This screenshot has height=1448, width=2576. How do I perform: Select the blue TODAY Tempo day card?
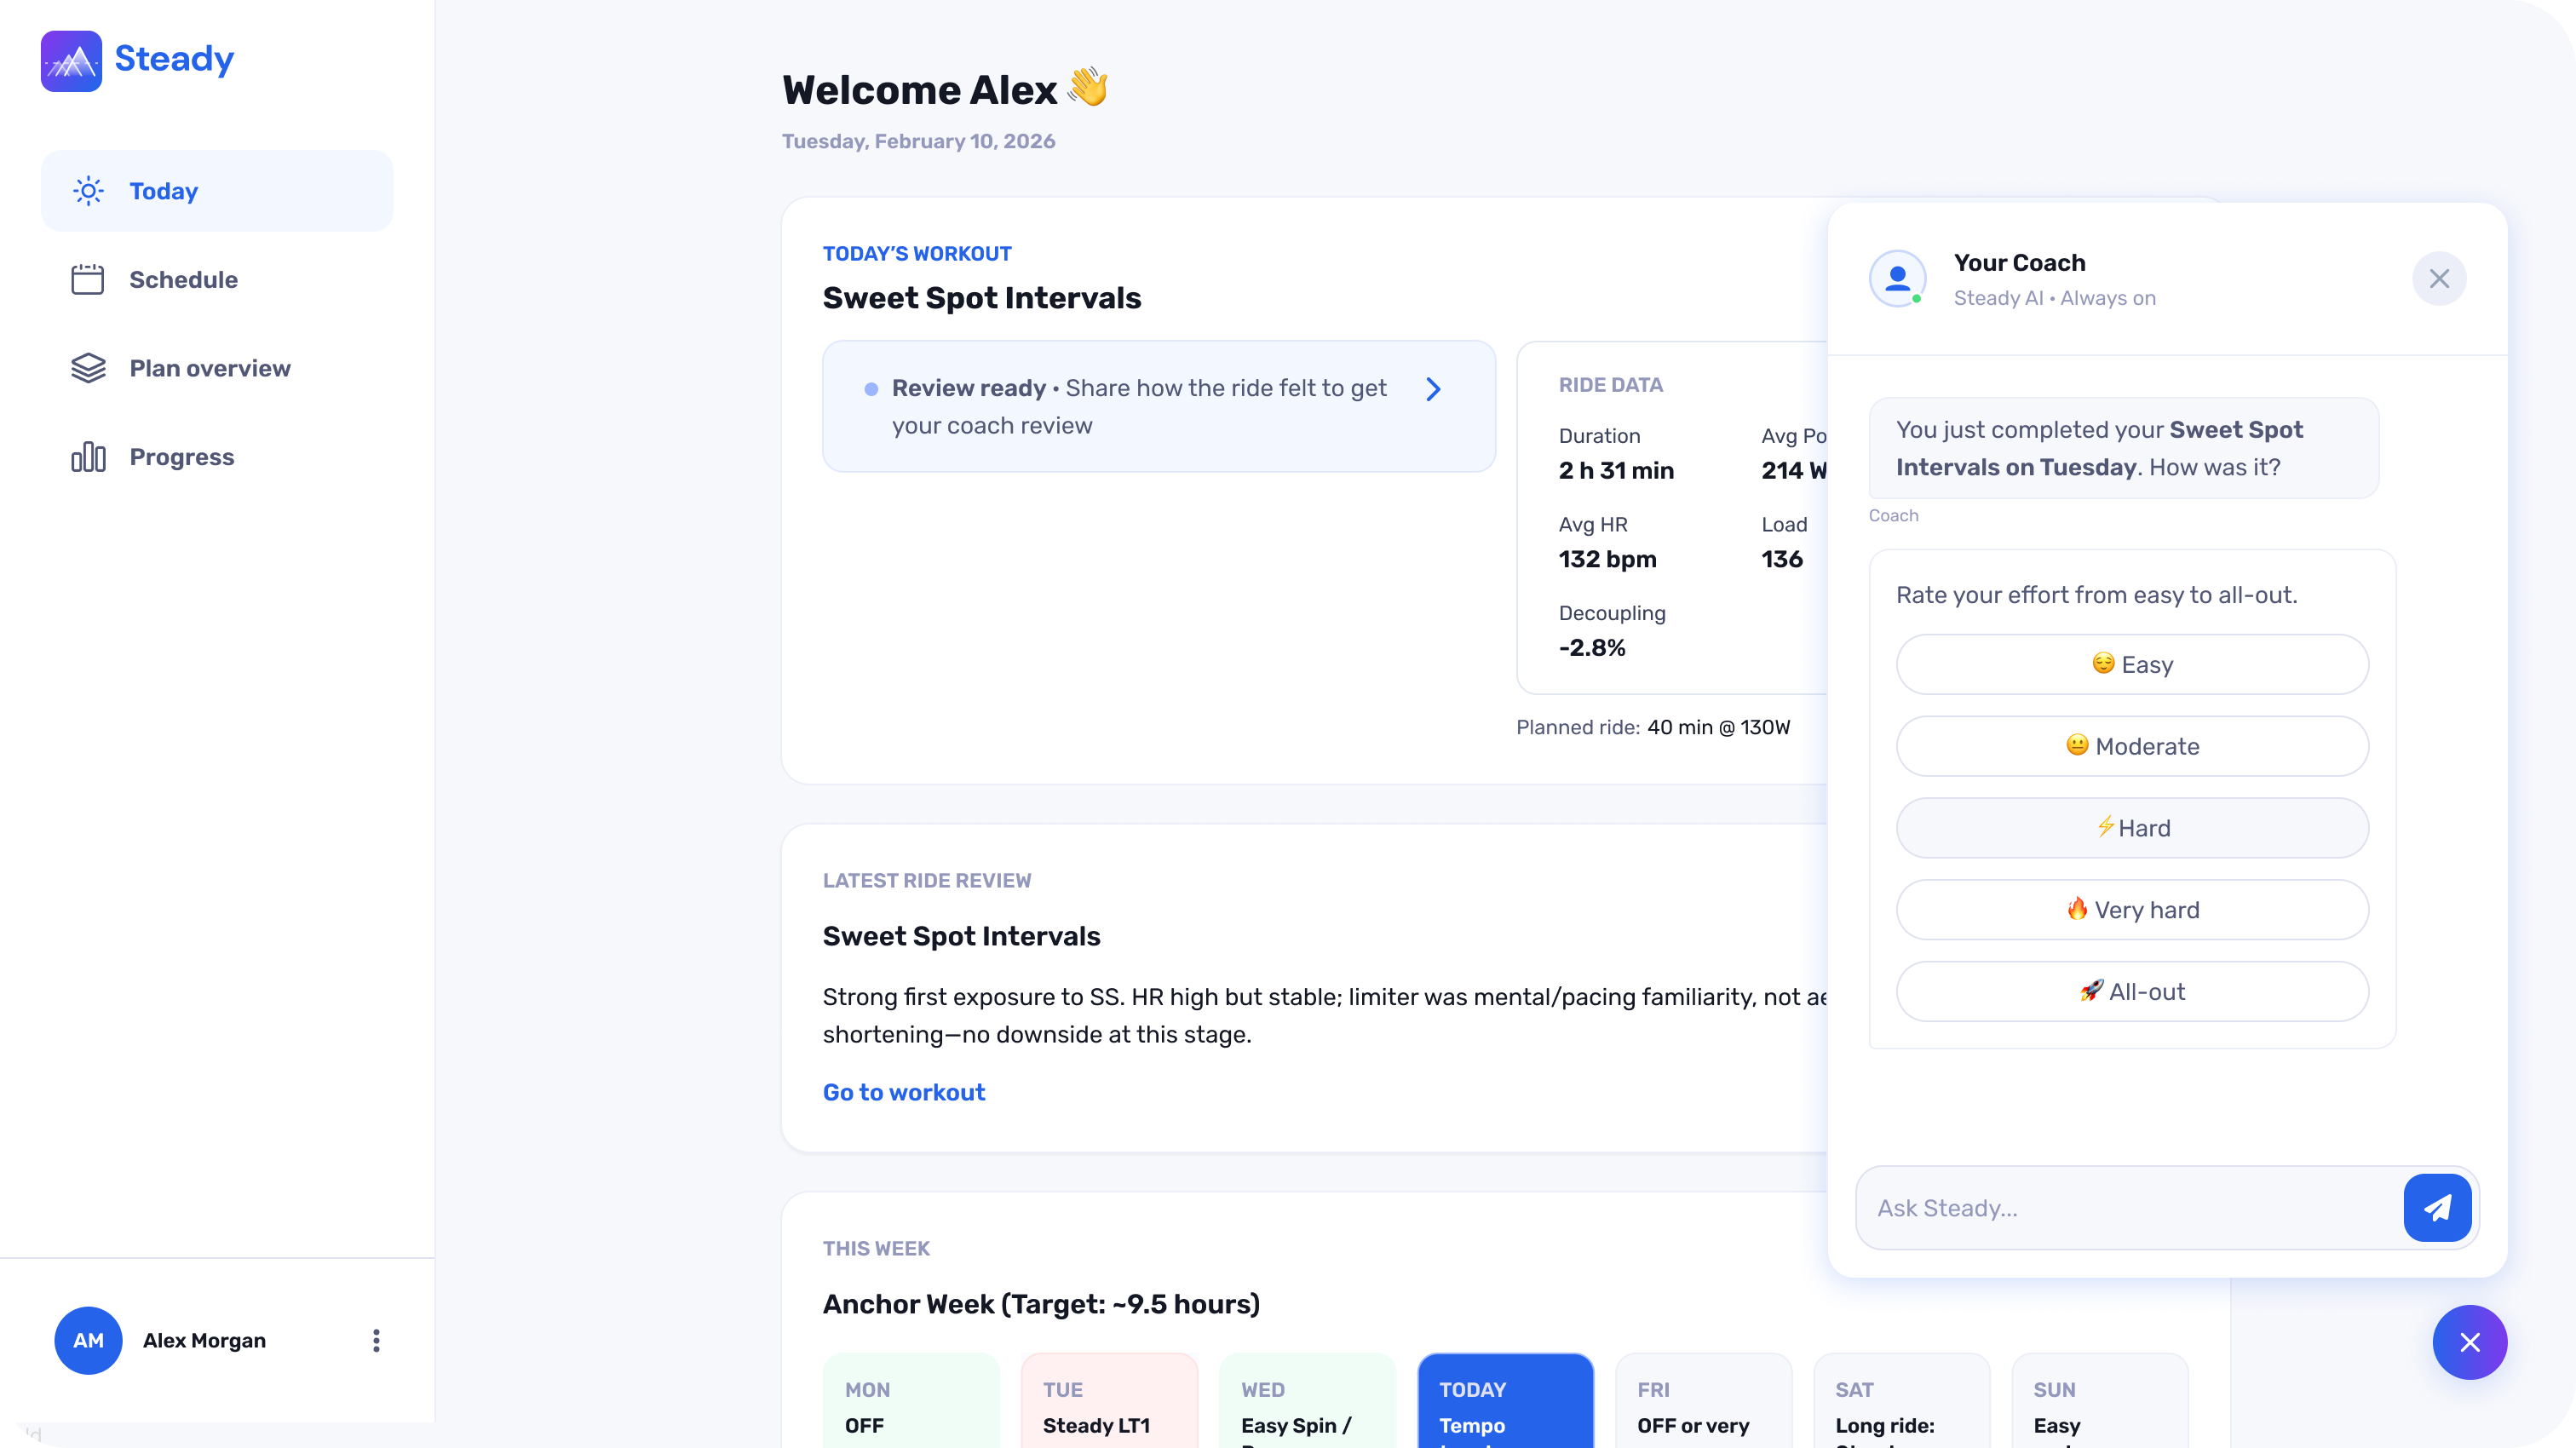point(1505,1405)
